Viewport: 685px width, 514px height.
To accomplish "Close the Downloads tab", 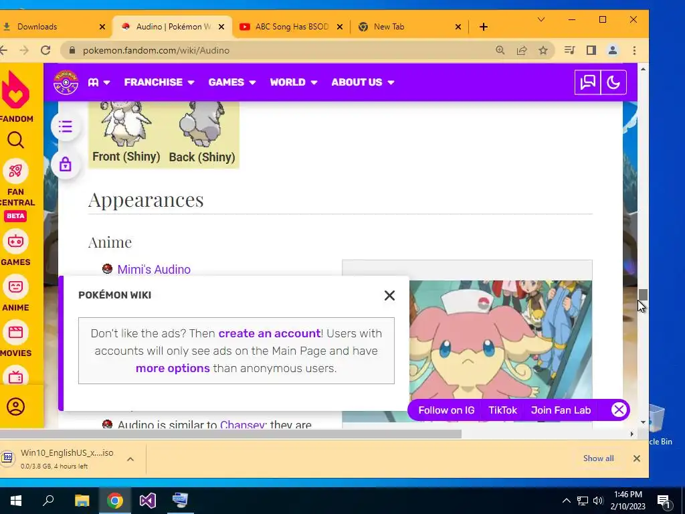I will (x=102, y=27).
